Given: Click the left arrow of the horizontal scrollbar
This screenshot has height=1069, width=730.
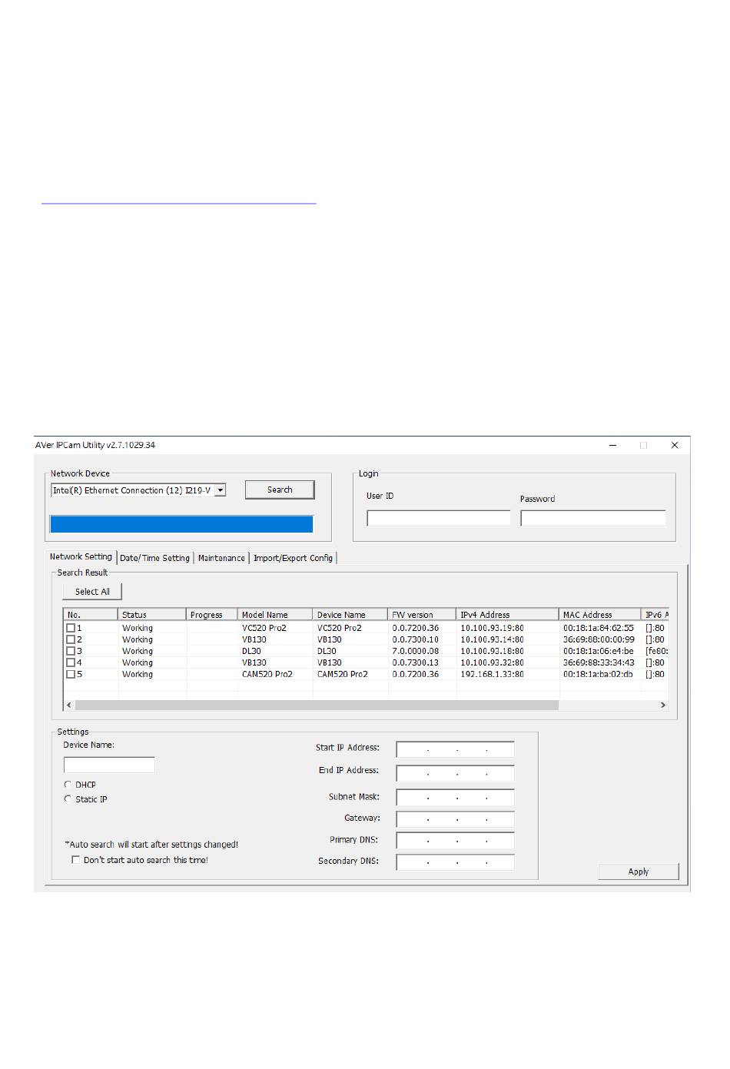Looking at the screenshot, I should coord(69,705).
